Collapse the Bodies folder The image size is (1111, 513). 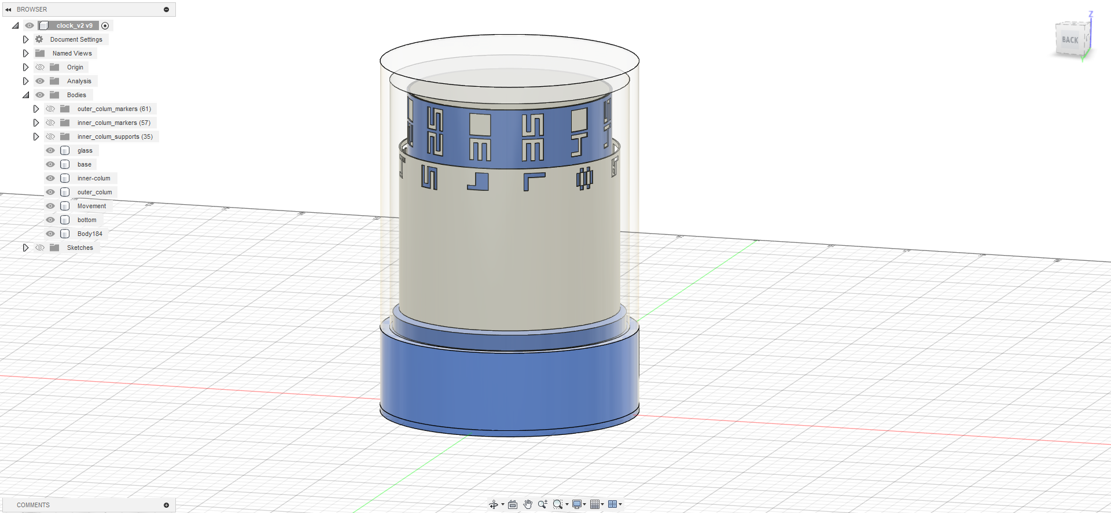point(26,95)
